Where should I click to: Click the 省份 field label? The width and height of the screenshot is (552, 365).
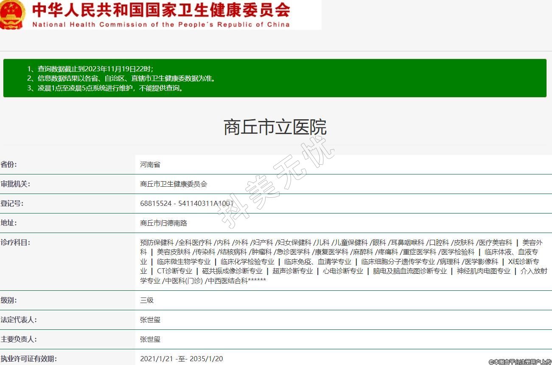(x=9, y=165)
